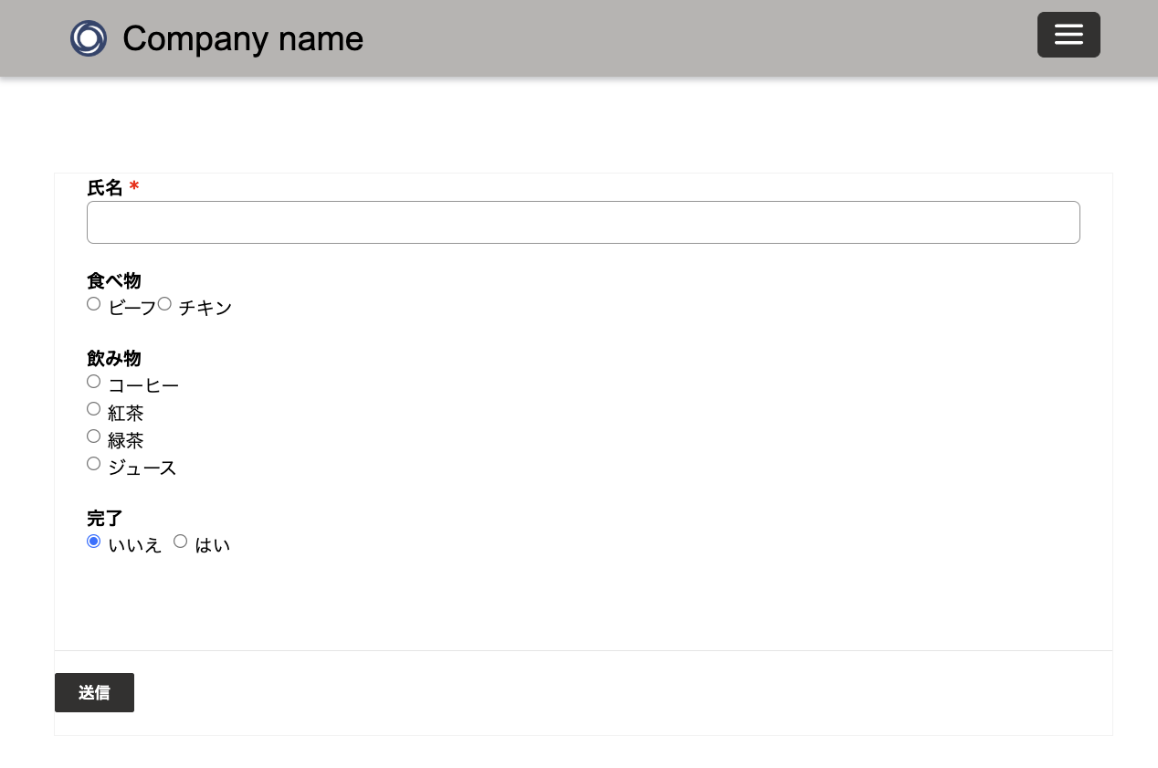Screen dimensions: 1158x768
Task: Click the gray top navigation bar
Action: 639,38
